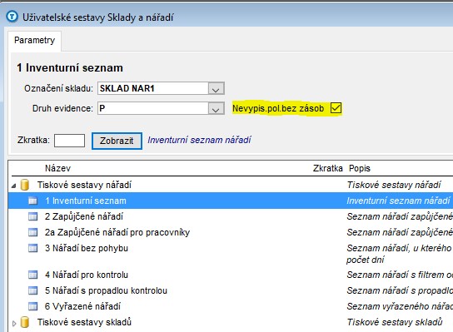
Task: Select 4 Nářadí pro kontrolu report
Action: tap(87, 275)
